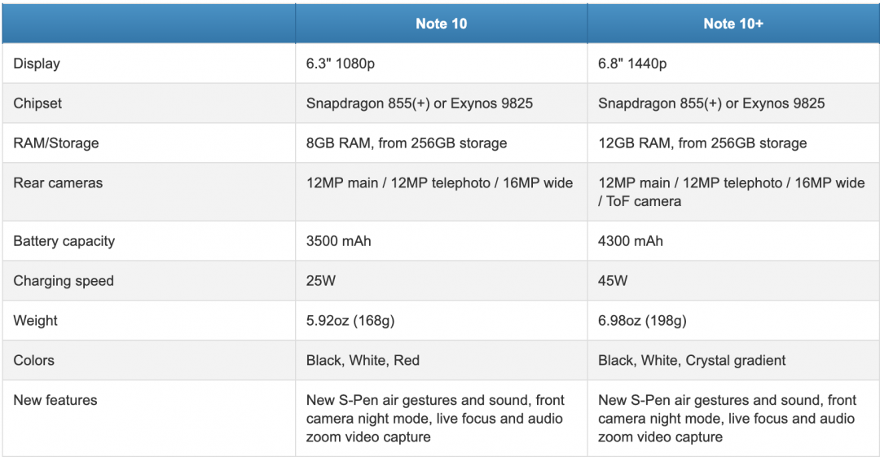Select the New features row label
The width and height of the screenshot is (880, 457).
(55, 400)
